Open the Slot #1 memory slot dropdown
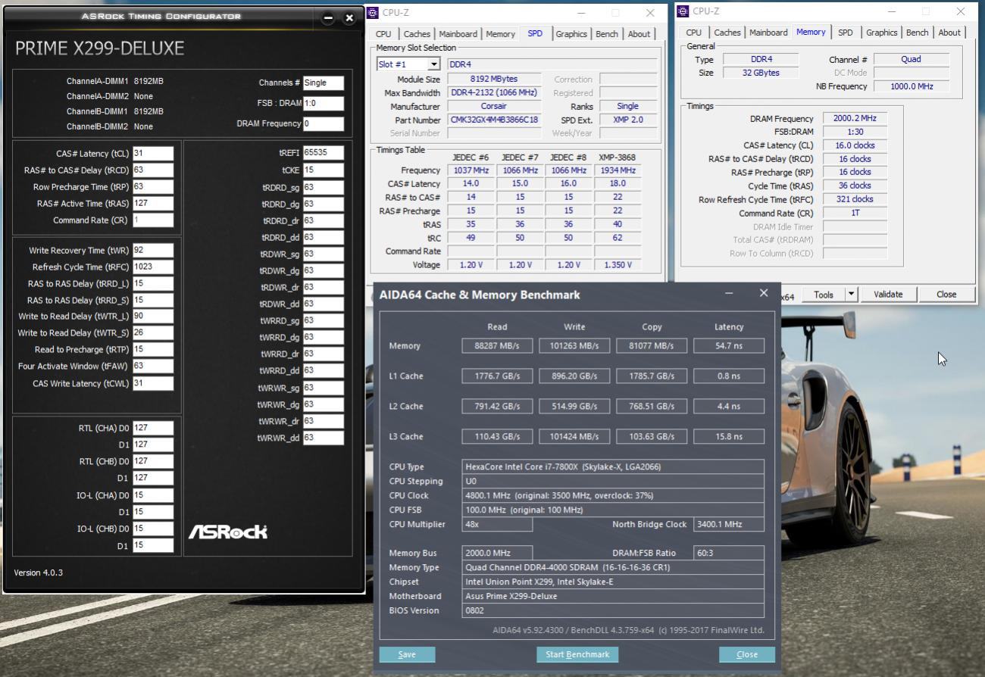 (x=408, y=64)
